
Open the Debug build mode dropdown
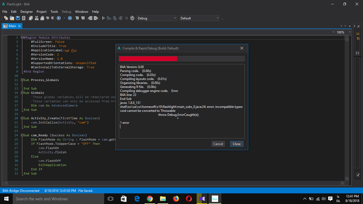click(x=157, y=18)
